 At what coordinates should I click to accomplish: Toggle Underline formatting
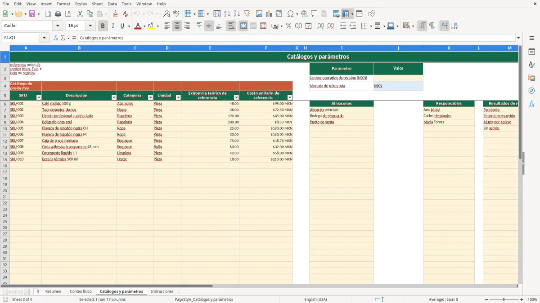tap(122, 26)
